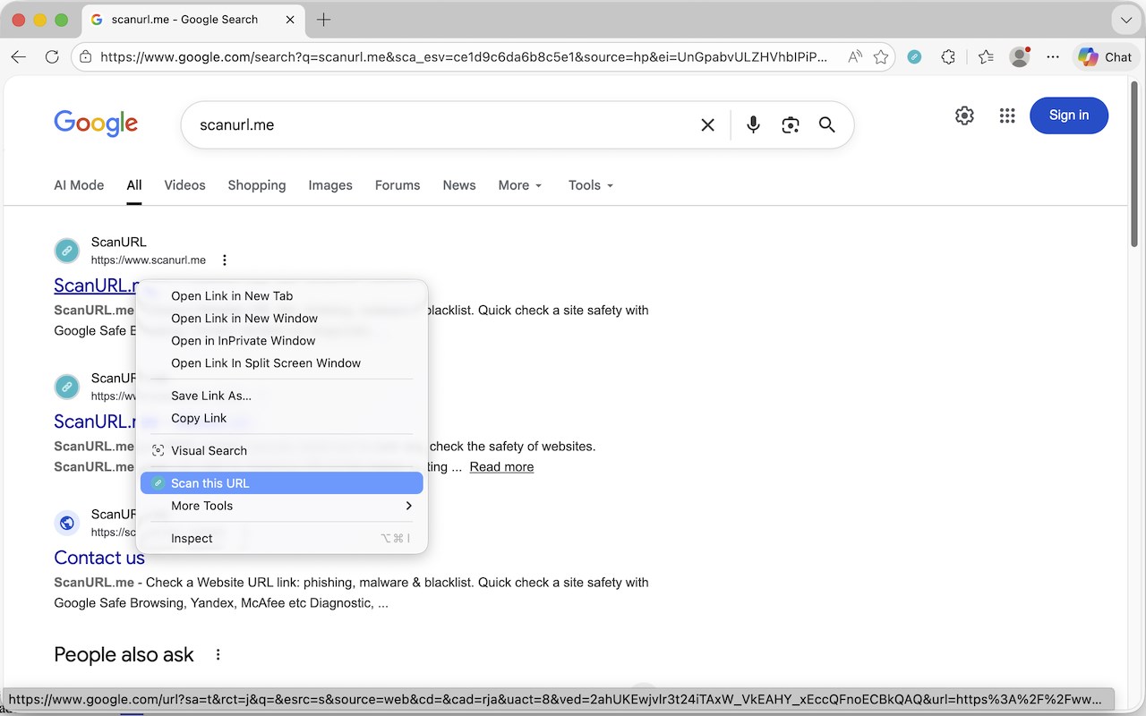
Task: Submit search using magnifying glass icon
Action: 826,125
